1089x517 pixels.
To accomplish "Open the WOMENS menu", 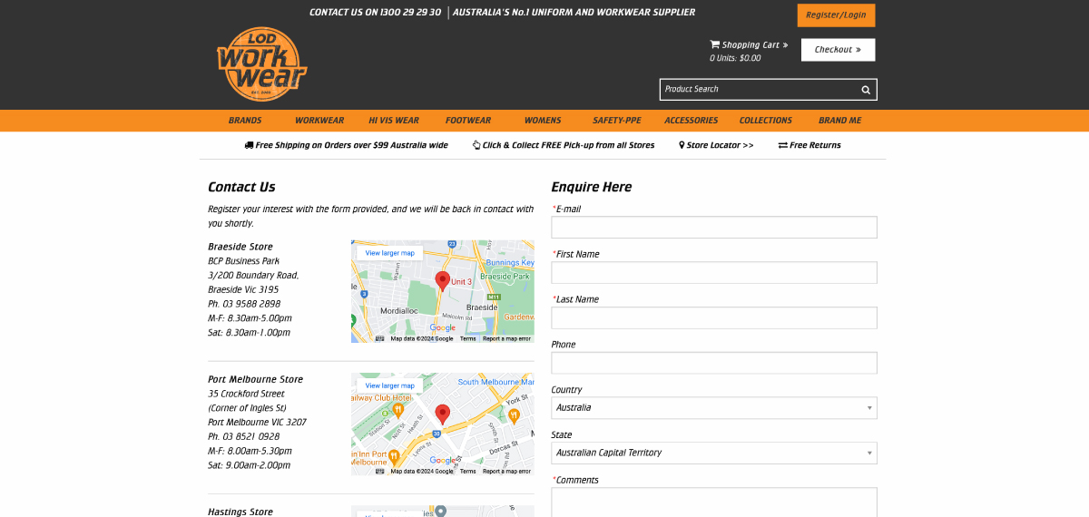I will (x=543, y=121).
